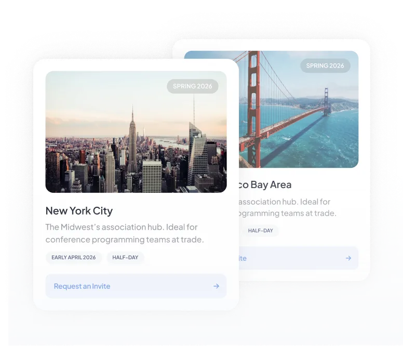Click the HALF-DAY tag on Bay Area card
Viewport: 403px width, 346px height.
(x=260, y=231)
